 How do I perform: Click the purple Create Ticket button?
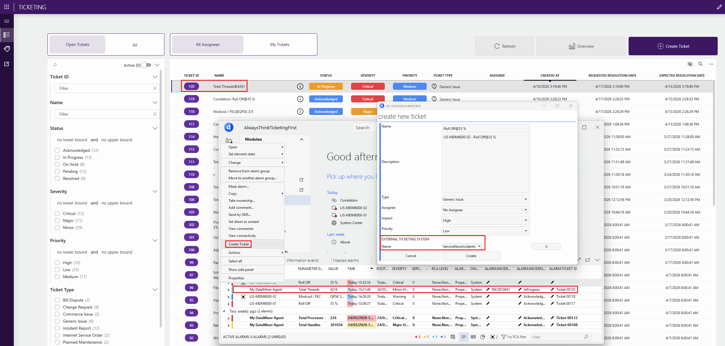(673, 46)
